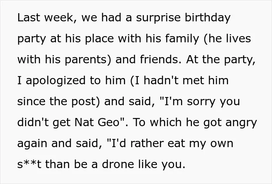Click the word "which"
The image size is (272, 184).
pyautogui.click(x=166, y=122)
